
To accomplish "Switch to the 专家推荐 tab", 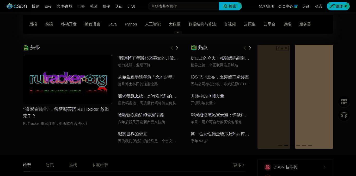I will (100, 165).
